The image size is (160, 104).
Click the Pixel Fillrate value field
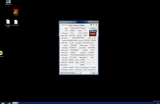[x=72, y=48]
